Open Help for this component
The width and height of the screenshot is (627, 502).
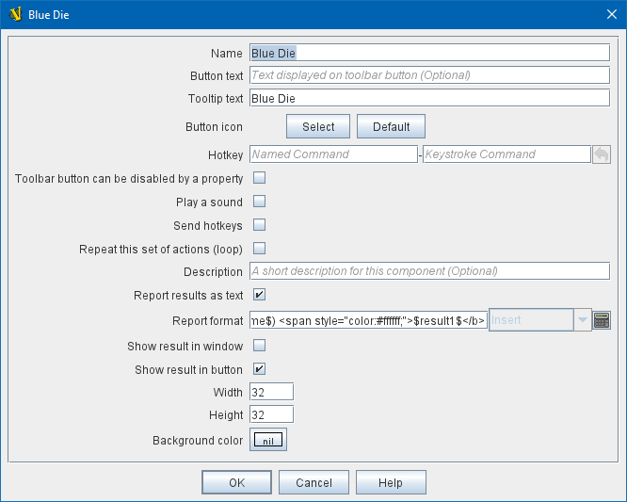click(x=391, y=482)
